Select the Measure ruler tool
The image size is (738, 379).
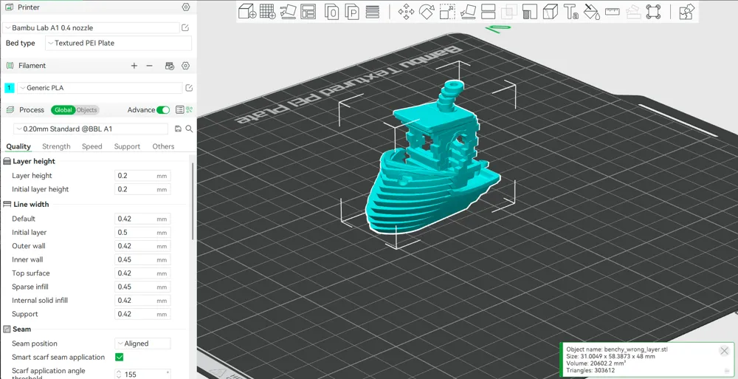coord(612,11)
